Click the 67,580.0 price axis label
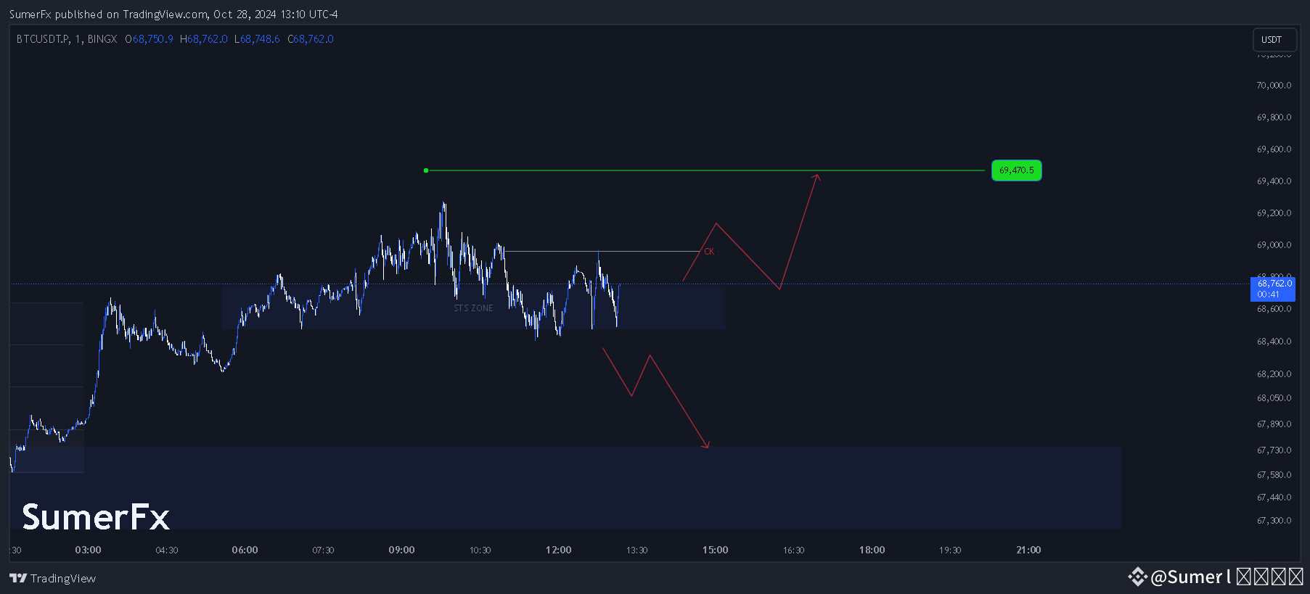Viewport: 1310px width, 594px height. (x=1274, y=475)
